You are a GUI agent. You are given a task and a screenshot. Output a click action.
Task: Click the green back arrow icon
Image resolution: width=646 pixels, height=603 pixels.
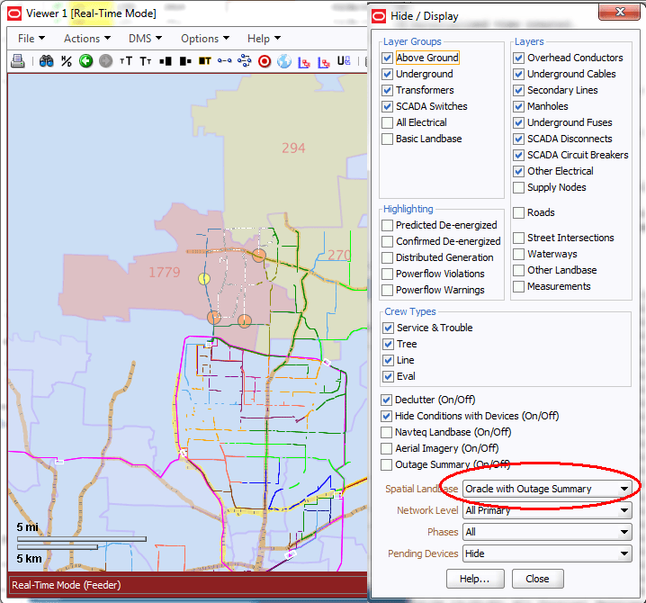pos(85,61)
